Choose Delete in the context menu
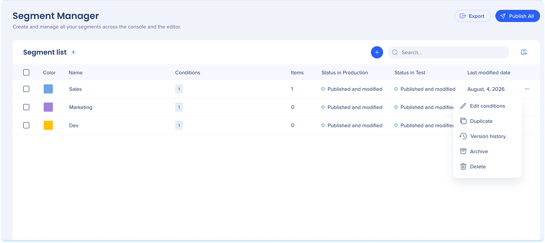 coord(488,166)
